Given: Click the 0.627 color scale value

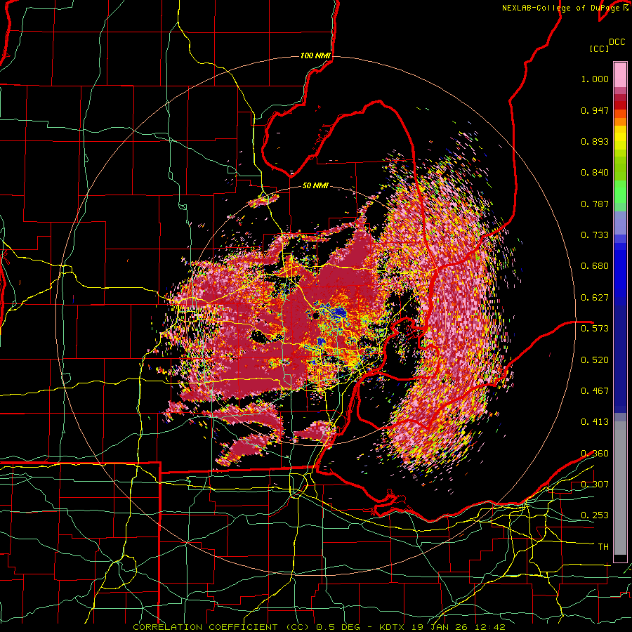Looking at the screenshot, I should point(595,298).
